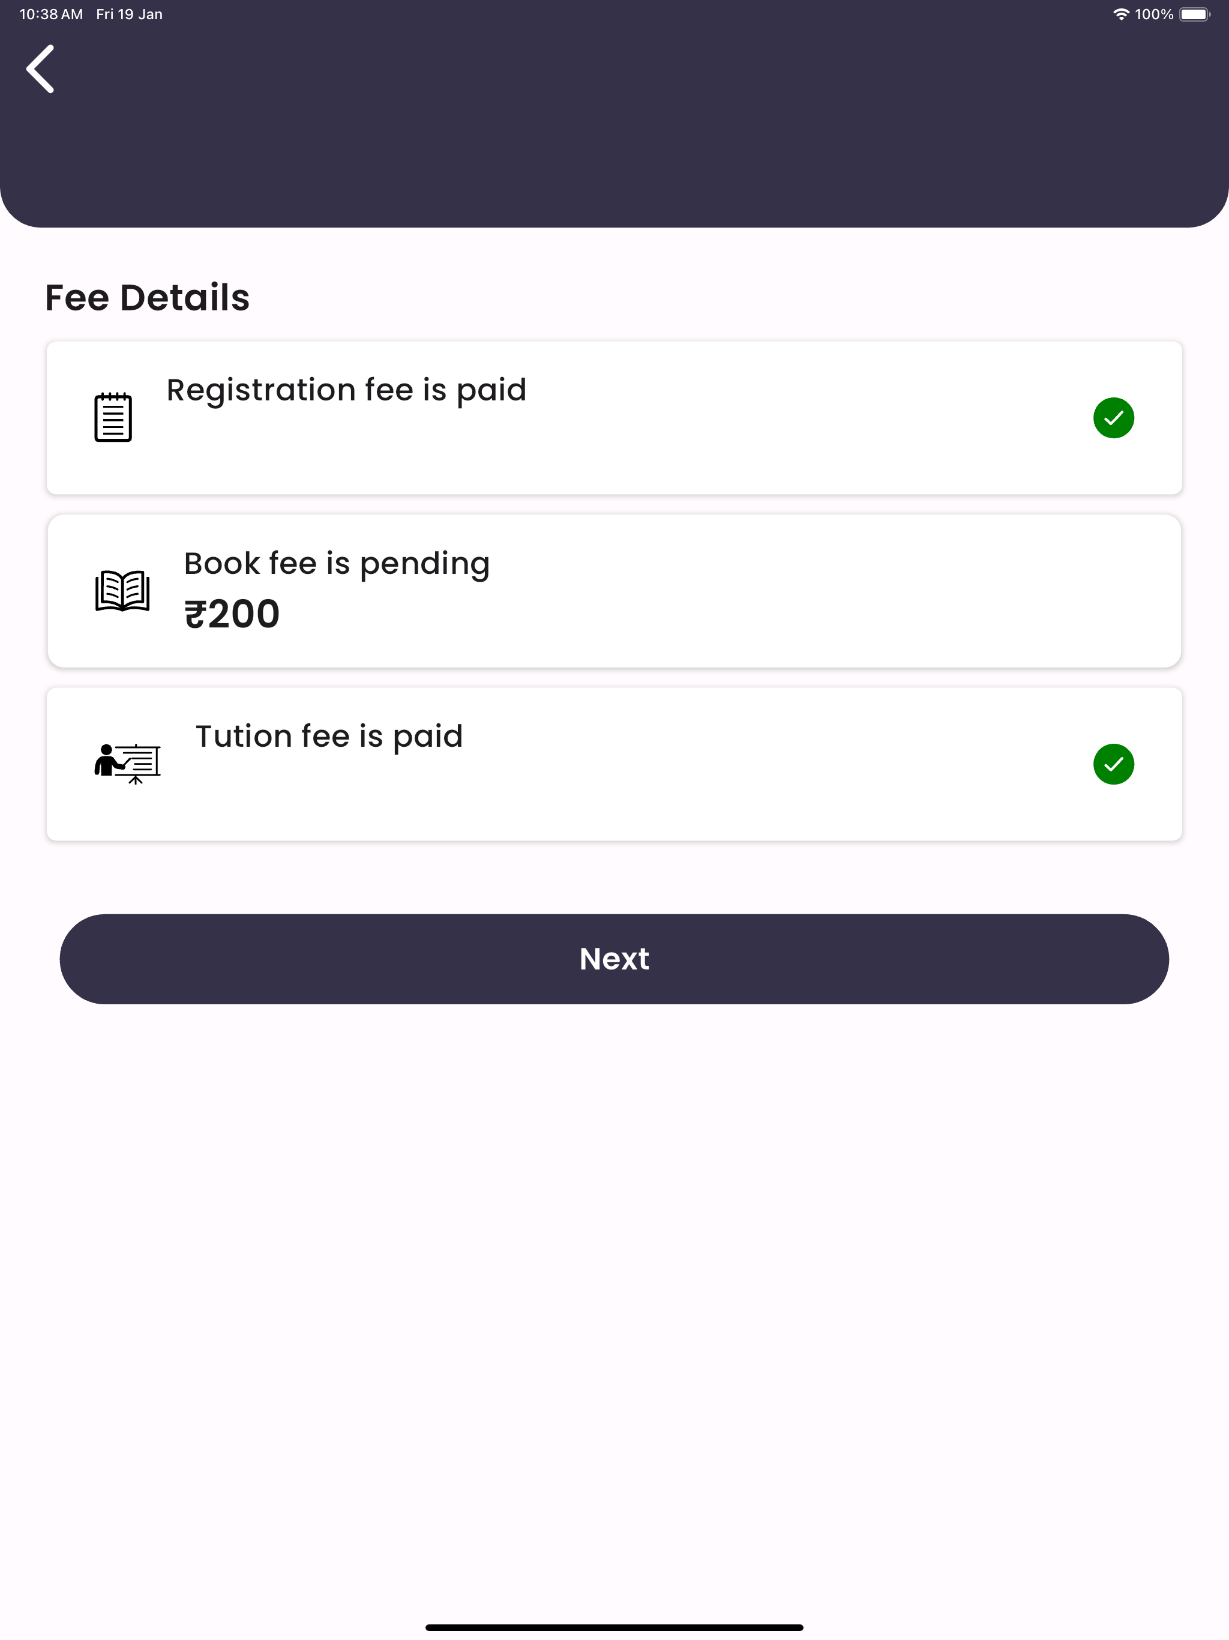
Task: Tap the Next button
Action: tap(614, 959)
